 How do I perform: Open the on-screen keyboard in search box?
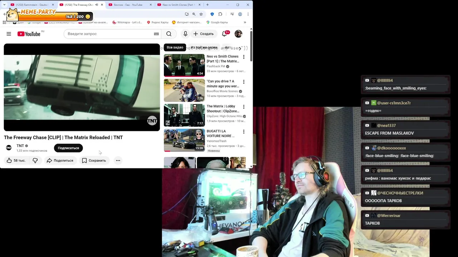tap(156, 34)
